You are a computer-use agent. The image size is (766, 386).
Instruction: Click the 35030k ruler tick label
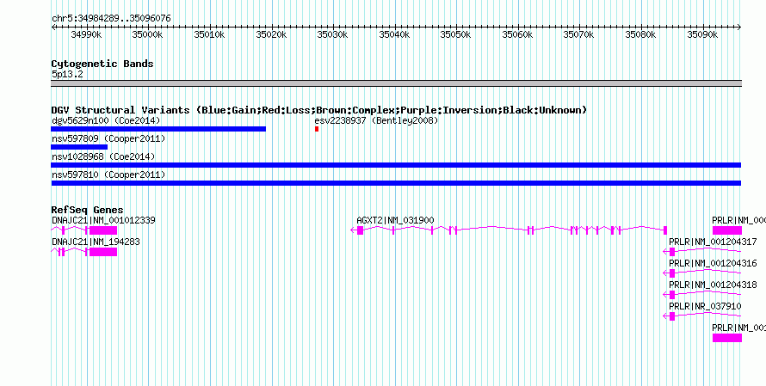[332, 34]
